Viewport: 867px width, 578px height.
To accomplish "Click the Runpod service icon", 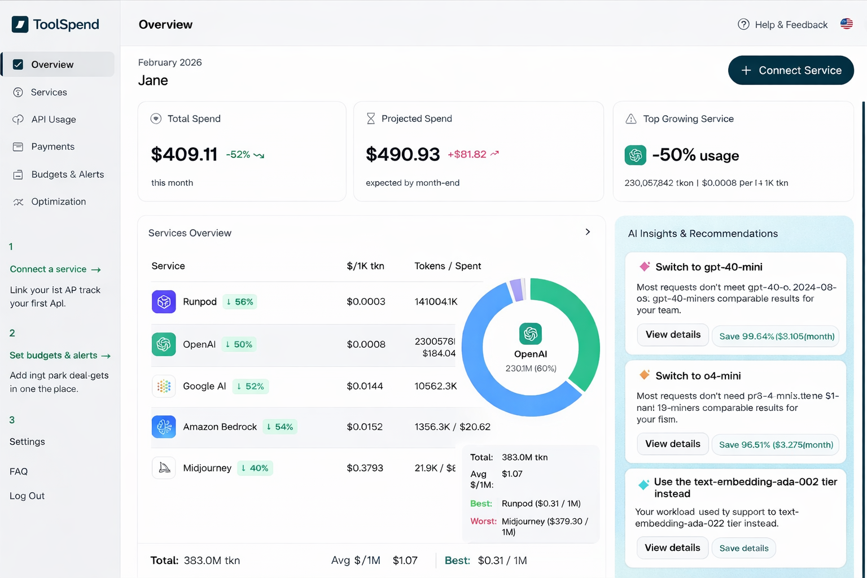I will [x=164, y=301].
